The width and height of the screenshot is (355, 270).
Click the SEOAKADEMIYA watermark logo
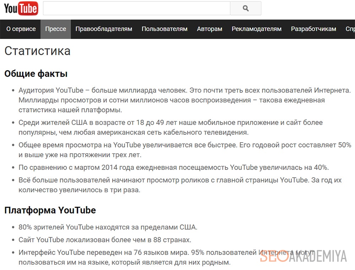pyautogui.click(x=303, y=257)
